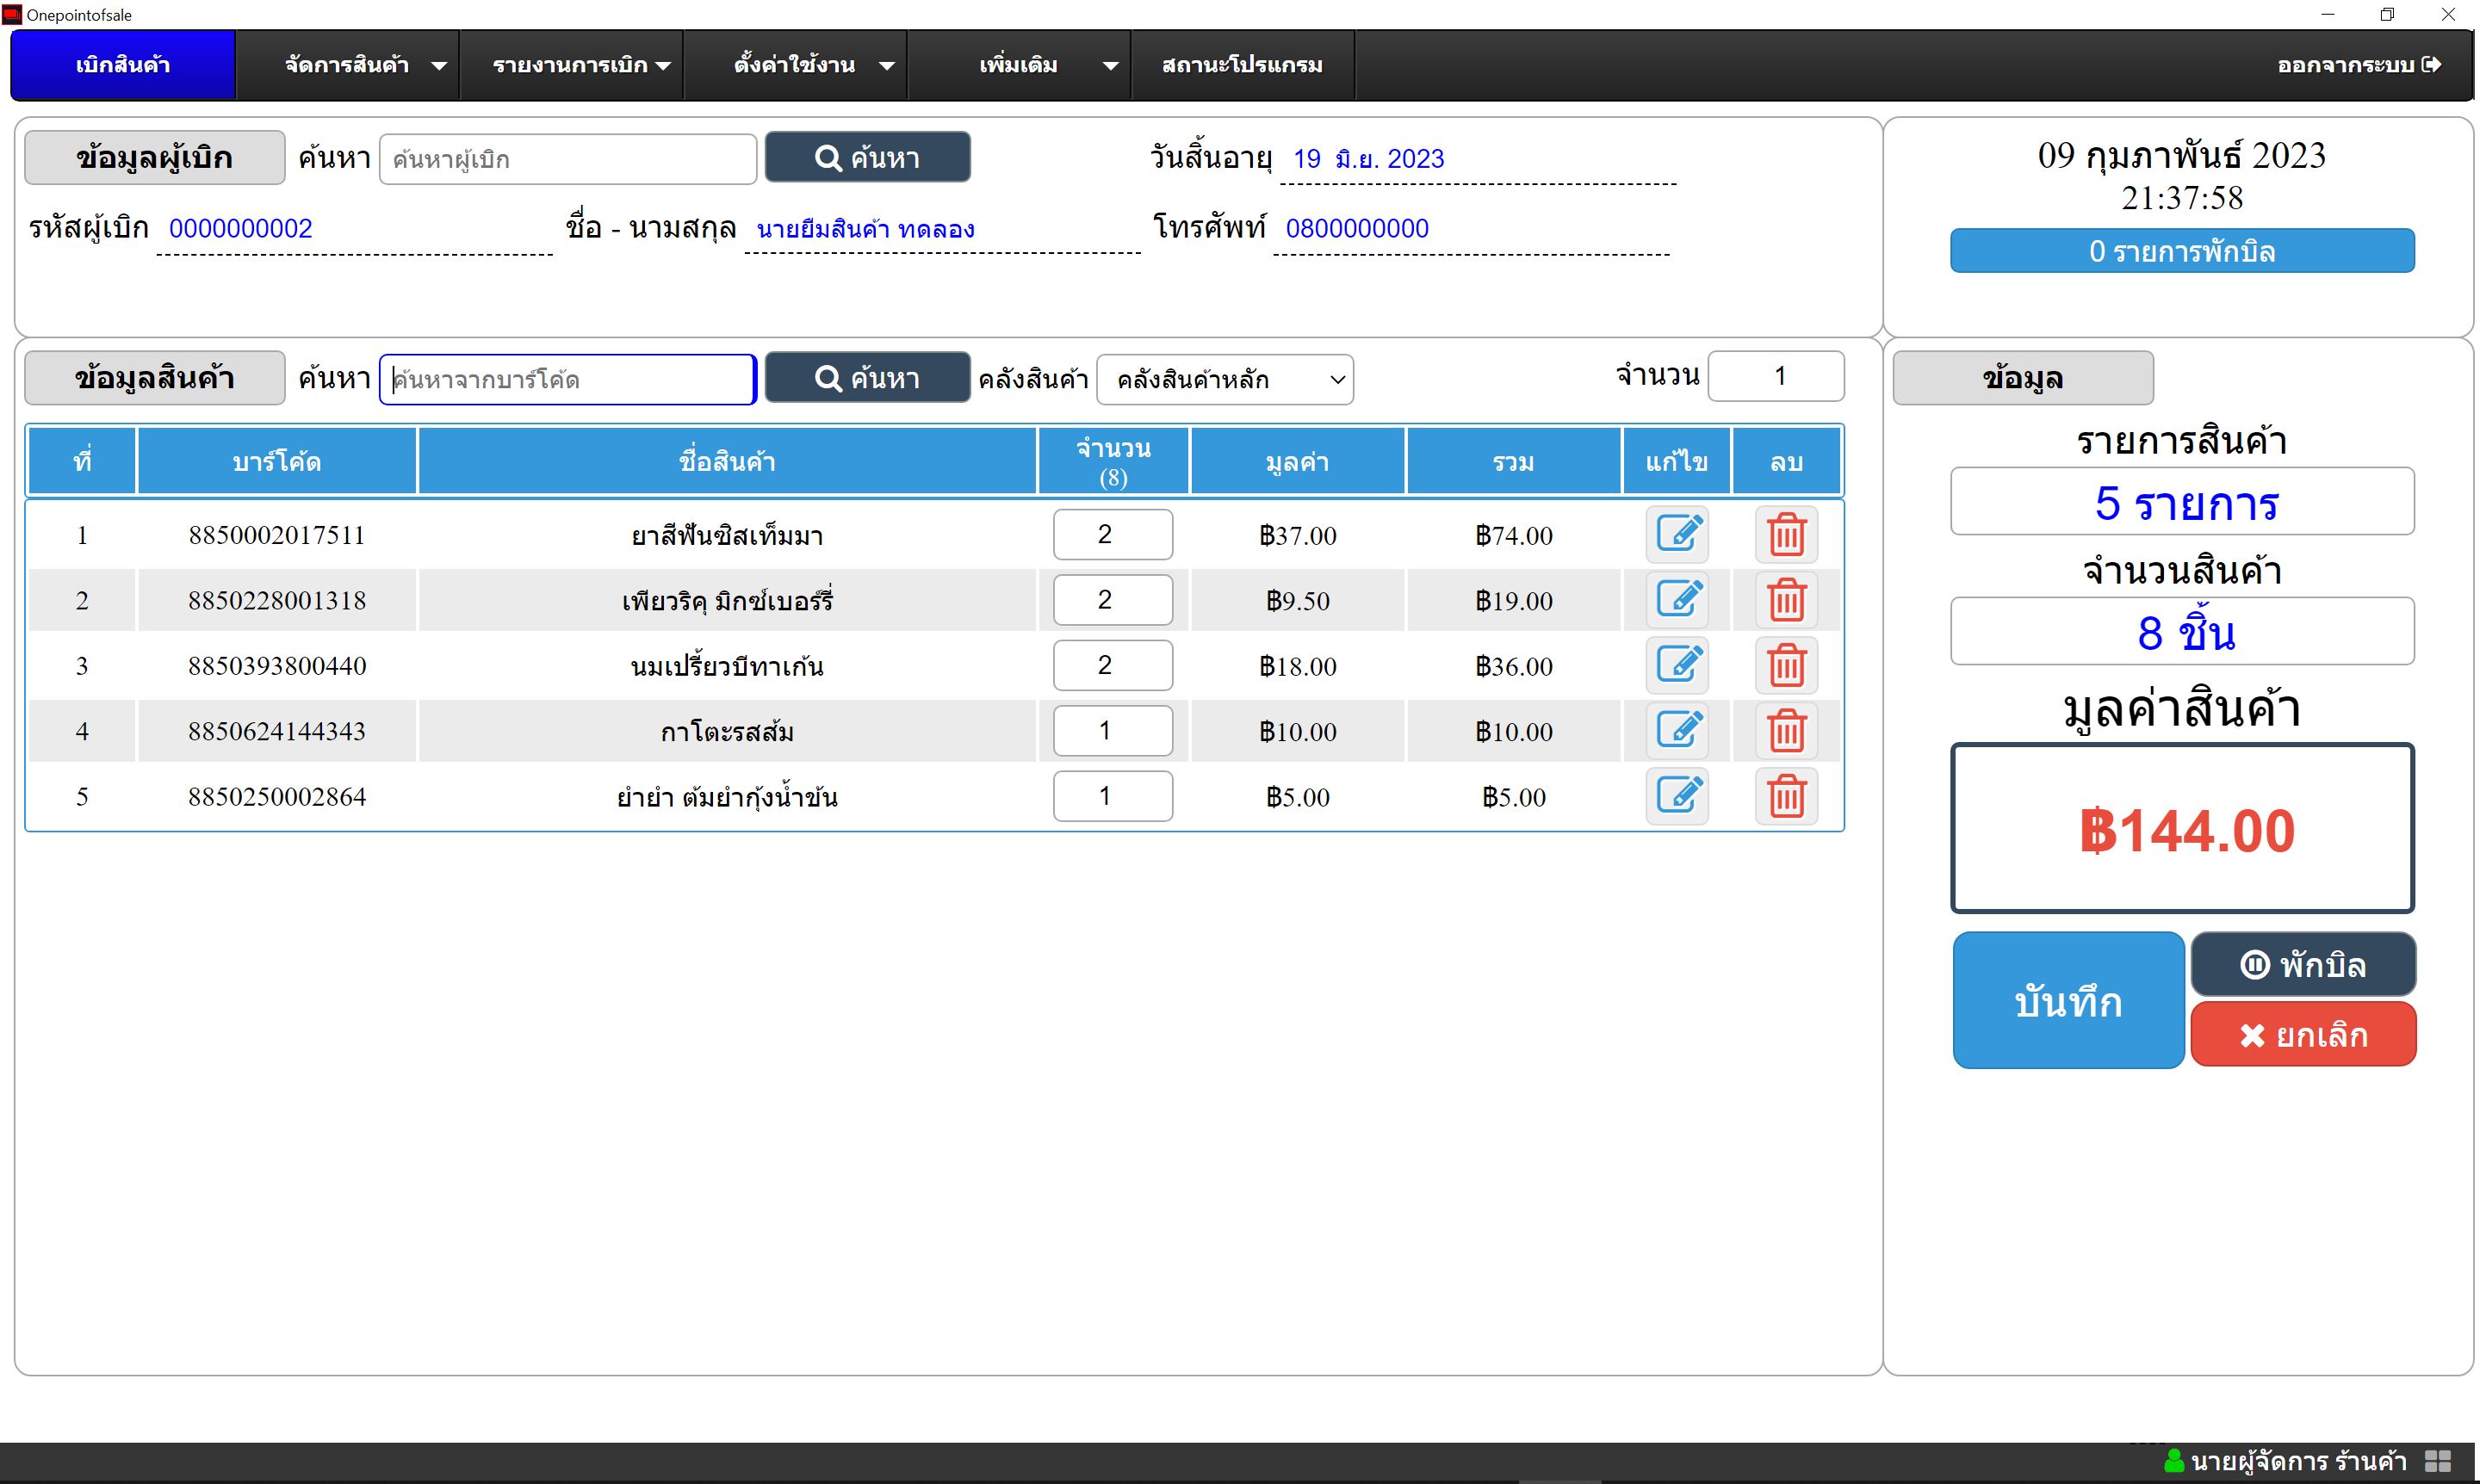Delete the ยำยำ ต้มยำกุ้งน้ำข้น item
The image size is (2480, 1484).
pyautogui.click(x=1786, y=796)
